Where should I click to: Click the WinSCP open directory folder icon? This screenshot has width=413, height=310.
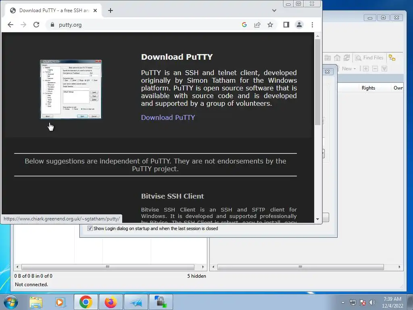click(327, 58)
